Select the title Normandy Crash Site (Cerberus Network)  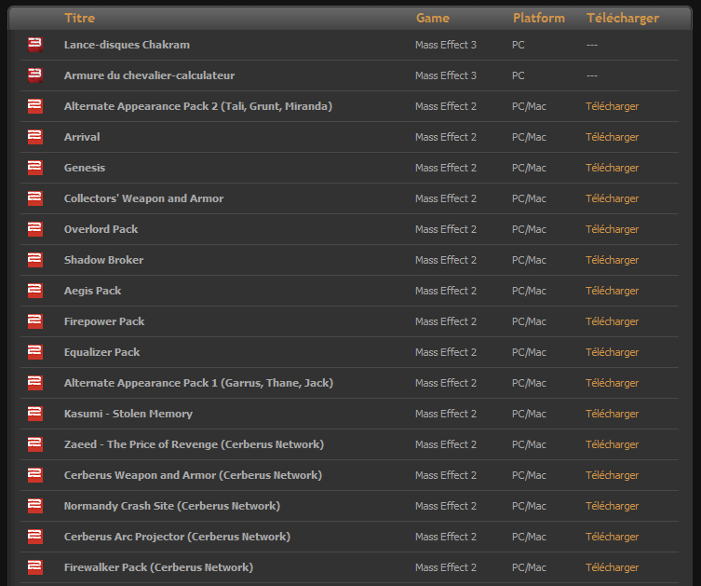[x=172, y=506]
